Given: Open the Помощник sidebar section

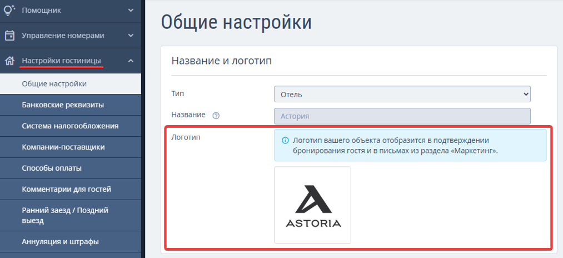Looking at the screenshot, I should 71,10.
